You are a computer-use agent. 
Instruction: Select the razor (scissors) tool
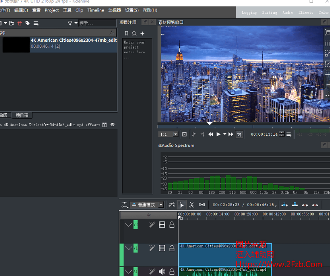tap(192, 205)
